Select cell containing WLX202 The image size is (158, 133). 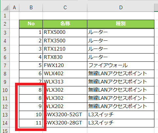click(x=65, y=107)
